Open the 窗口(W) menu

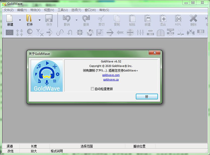(90, 10)
